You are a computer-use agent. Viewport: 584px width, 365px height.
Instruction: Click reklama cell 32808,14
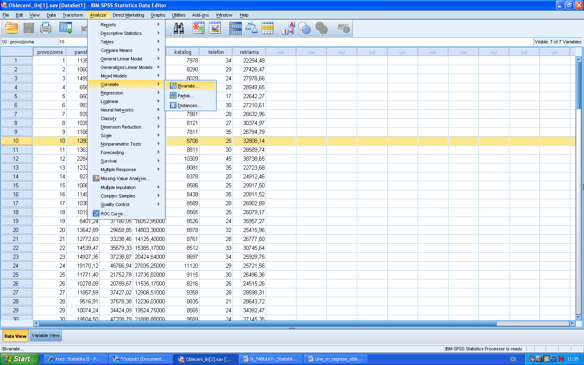[249, 141]
